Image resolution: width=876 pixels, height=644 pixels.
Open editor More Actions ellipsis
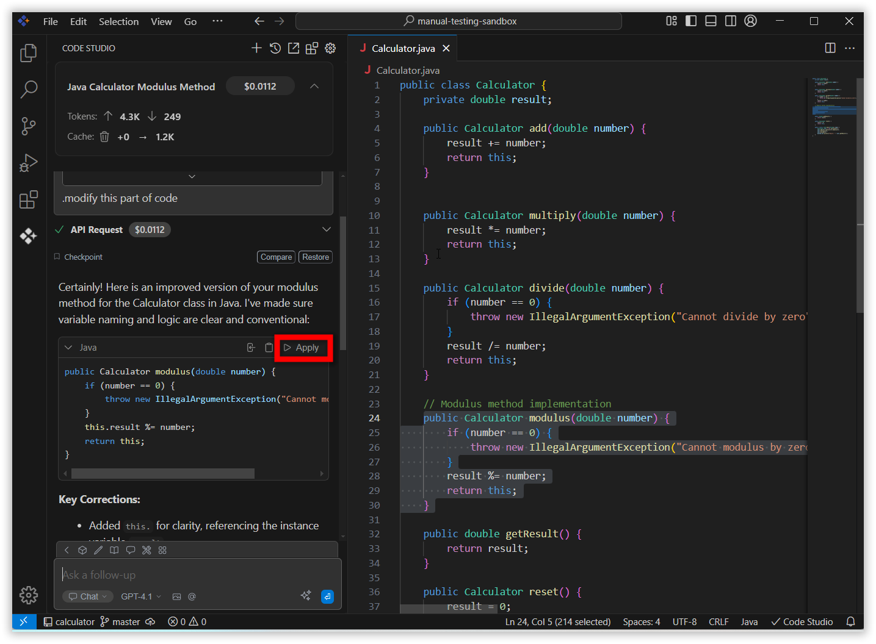pos(850,48)
